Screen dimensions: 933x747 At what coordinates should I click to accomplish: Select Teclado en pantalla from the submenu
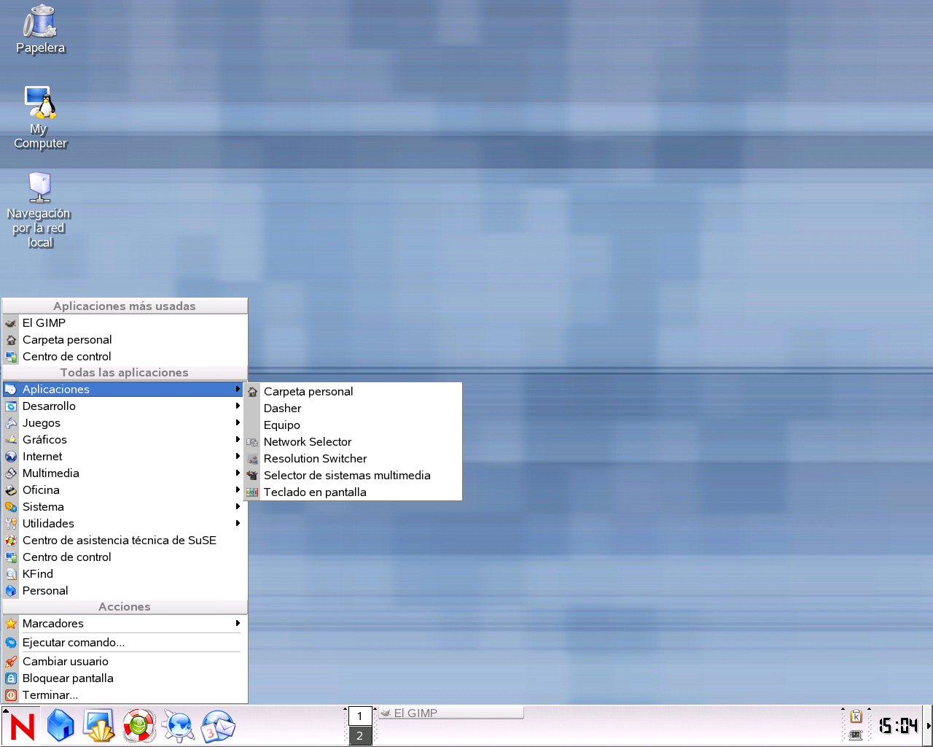click(314, 492)
